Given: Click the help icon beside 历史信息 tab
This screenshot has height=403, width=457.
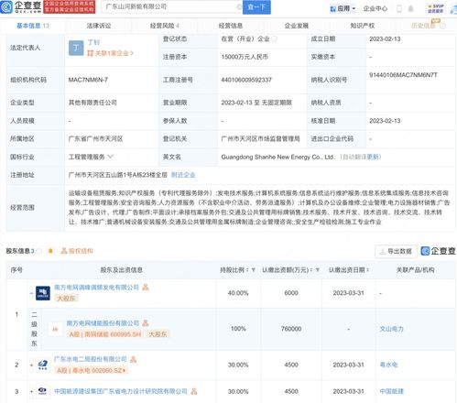Looking at the screenshot, I should click(x=442, y=26).
